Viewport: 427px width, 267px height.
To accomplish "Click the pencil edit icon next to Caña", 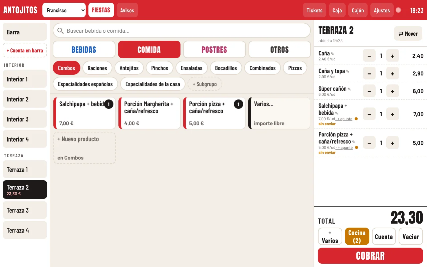I will [x=332, y=54].
